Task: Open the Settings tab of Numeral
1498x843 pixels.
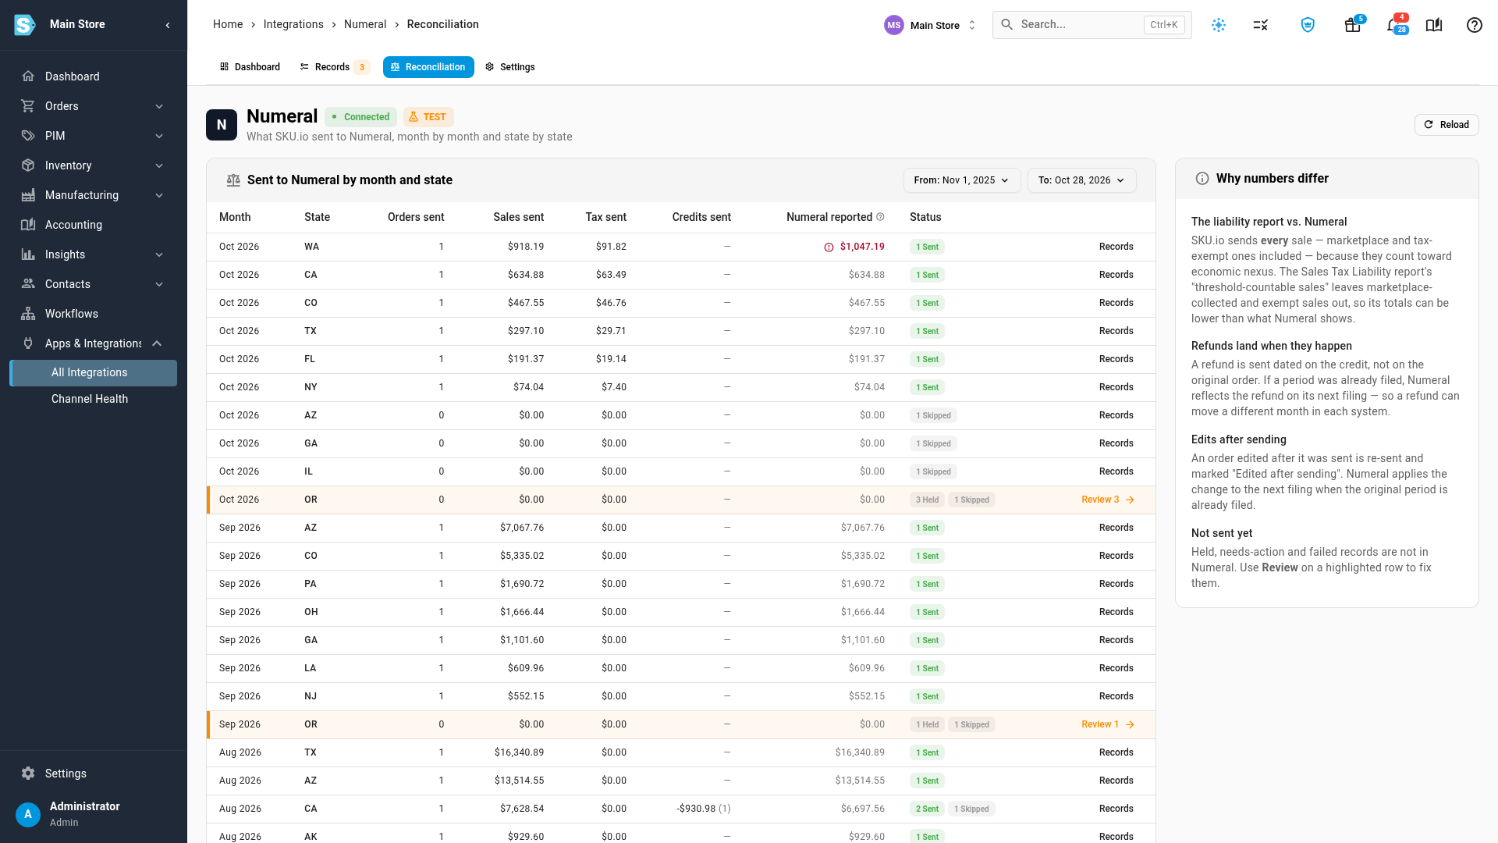Action: [x=509, y=67]
